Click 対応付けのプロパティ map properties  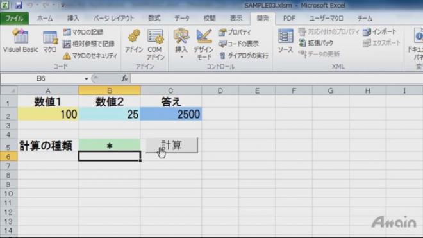point(329,31)
